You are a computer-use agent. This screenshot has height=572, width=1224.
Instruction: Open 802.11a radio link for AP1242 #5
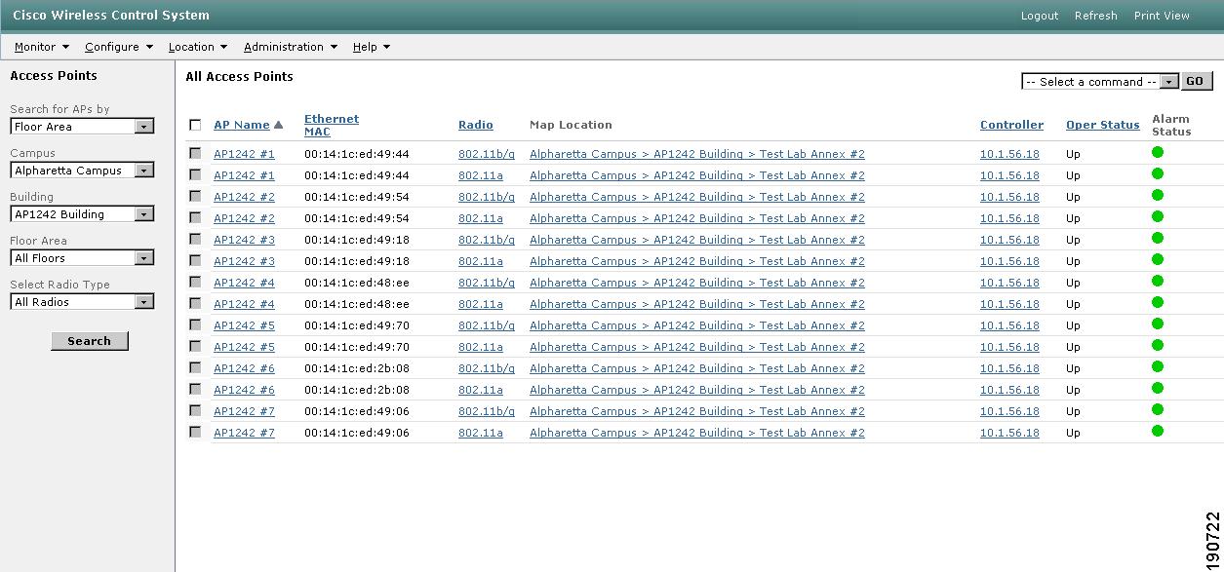pyautogui.click(x=481, y=347)
